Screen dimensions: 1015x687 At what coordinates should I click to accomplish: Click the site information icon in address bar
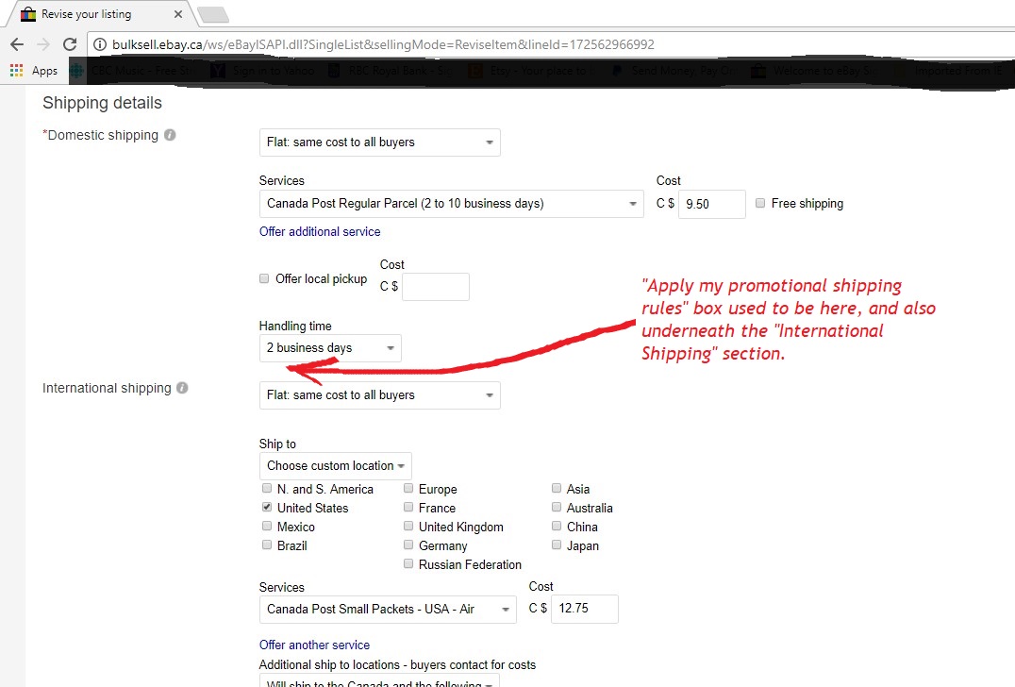pyautogui.click(x=101, y=44)
